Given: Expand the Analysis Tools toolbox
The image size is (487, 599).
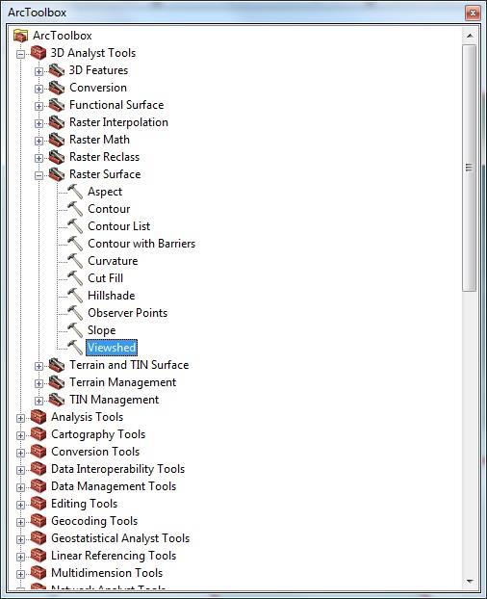Looking at the screenshot, I should point(20,418).
